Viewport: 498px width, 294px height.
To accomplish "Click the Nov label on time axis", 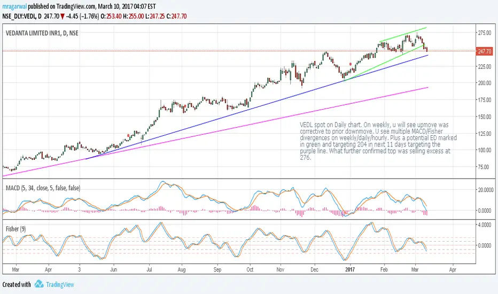I will click(280, 269).
